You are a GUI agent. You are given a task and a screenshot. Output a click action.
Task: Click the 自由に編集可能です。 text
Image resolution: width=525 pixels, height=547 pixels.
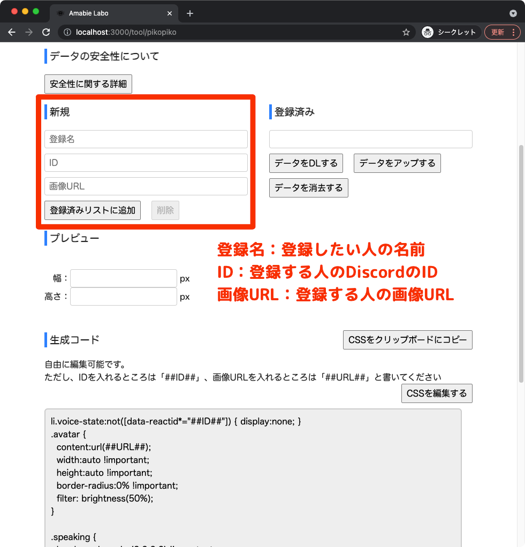tap(85, 364)
